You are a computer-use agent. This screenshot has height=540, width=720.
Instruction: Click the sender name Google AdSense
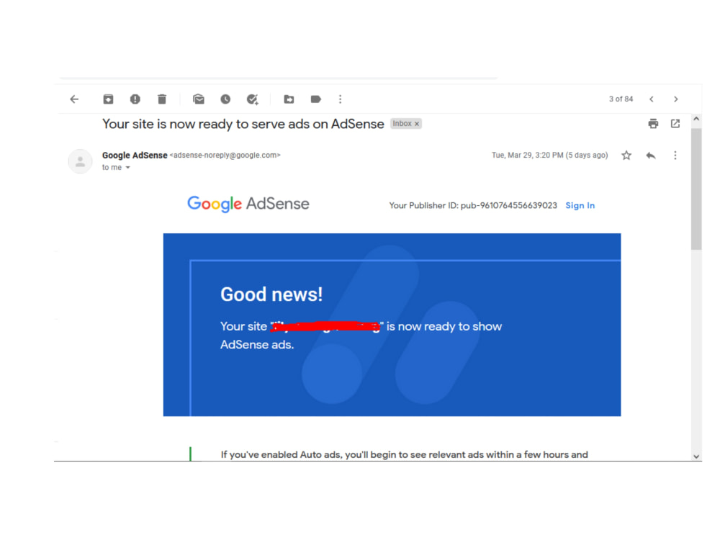click(135, 156)
